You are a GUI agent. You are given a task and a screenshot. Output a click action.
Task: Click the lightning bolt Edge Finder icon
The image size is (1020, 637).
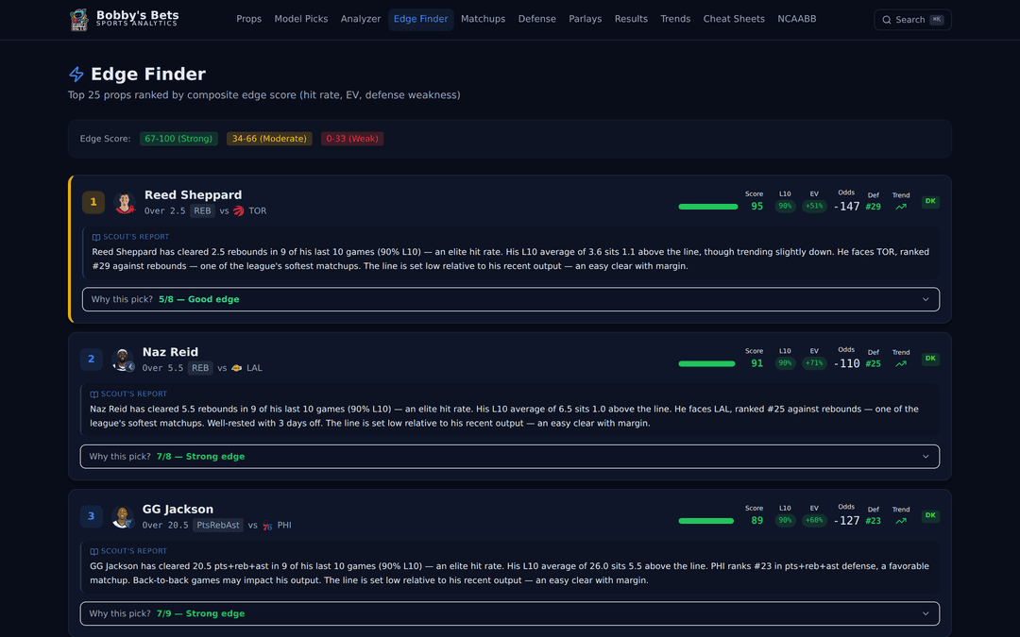76,75
